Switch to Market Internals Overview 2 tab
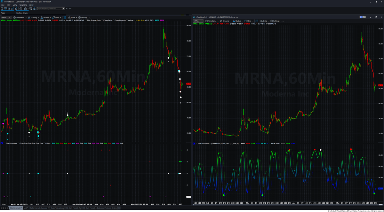 point(36,208)
